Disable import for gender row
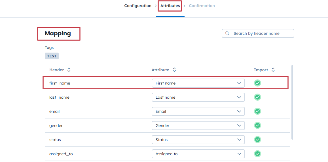The height and width of the screenshot is (162, 328). tap(257, 126)
